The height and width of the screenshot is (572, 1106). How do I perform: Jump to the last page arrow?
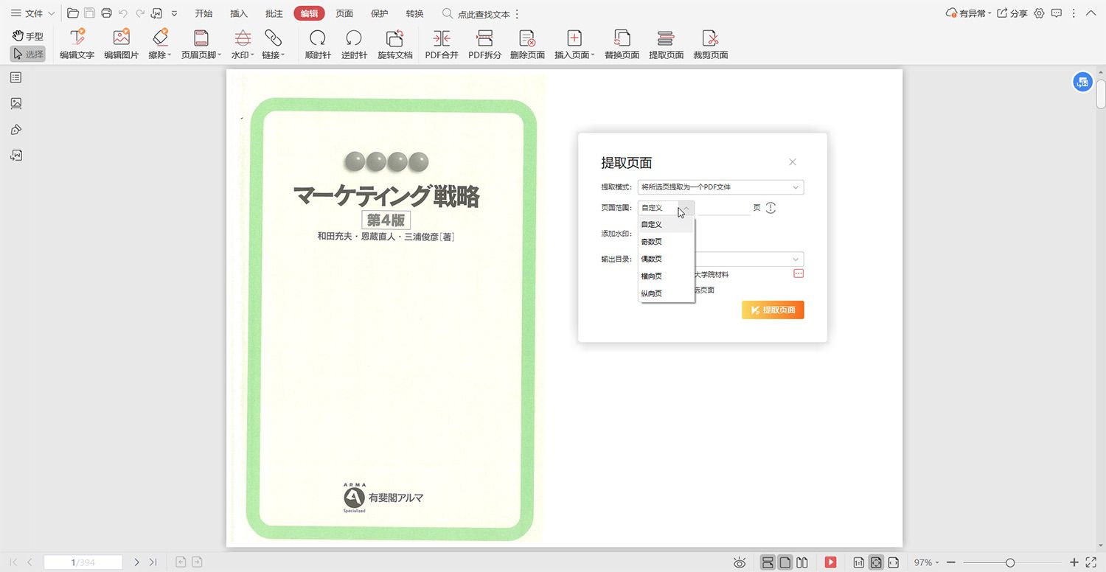pos(153,562)
